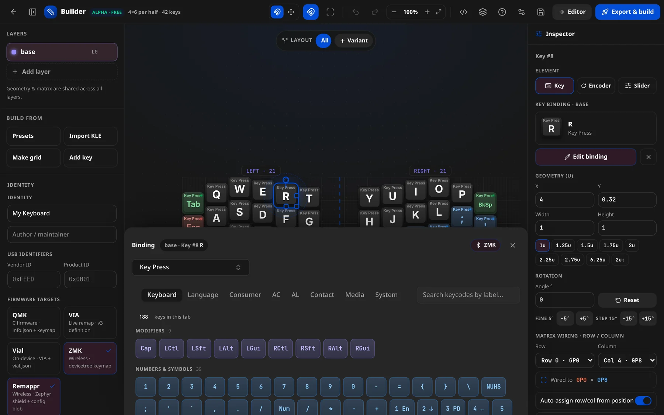This screenshot has width=664, height=415.
Task: Toggle the QMK firmware target
Action: (34, 323)
